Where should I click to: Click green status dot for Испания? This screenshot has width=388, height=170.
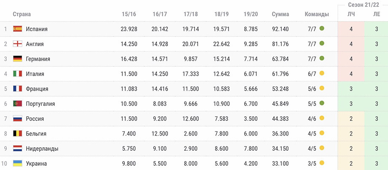pos(322,29)
